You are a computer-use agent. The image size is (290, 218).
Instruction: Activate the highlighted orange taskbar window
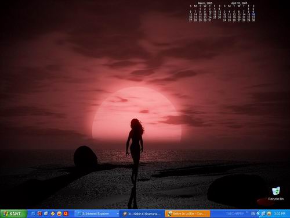pos(187,214)
